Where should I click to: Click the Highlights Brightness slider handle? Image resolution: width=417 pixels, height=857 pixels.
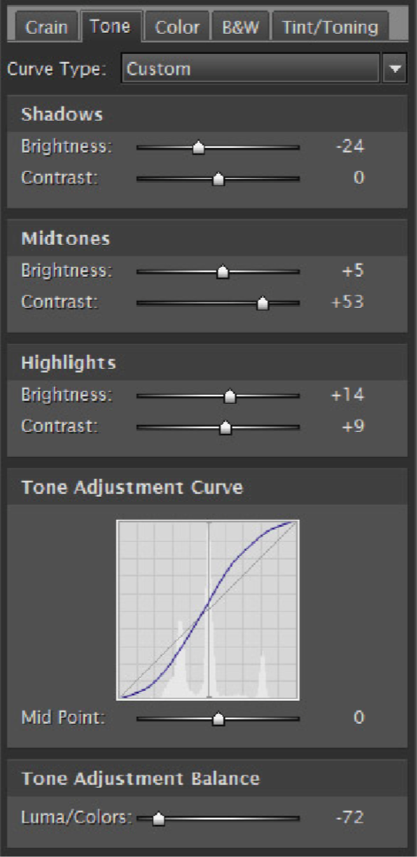(x=230, y=397)
